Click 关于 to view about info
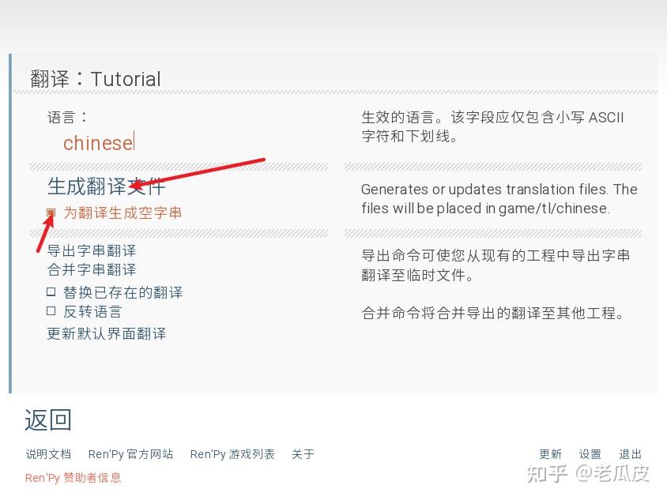The image size is (667, 500). pyautogui.click(x=304, y=454)
